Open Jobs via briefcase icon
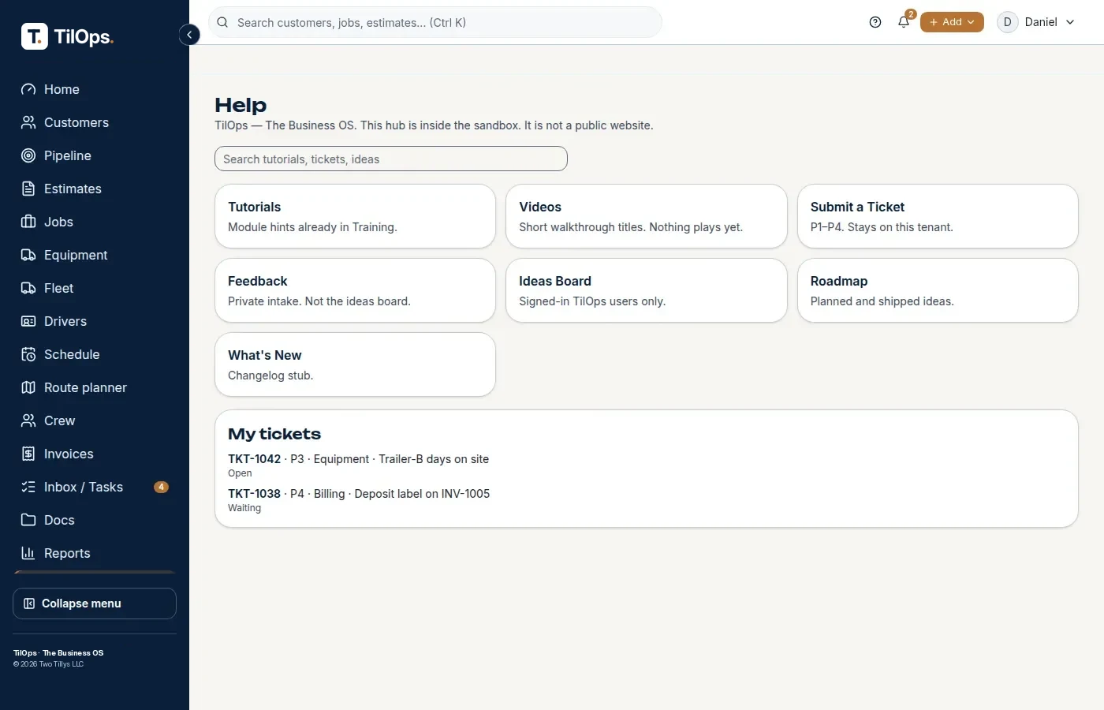This screenshot has width=1104, height=710. (28, 222)
